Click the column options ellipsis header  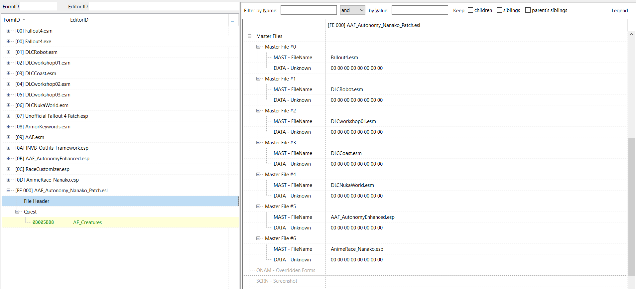coord(232,20)
